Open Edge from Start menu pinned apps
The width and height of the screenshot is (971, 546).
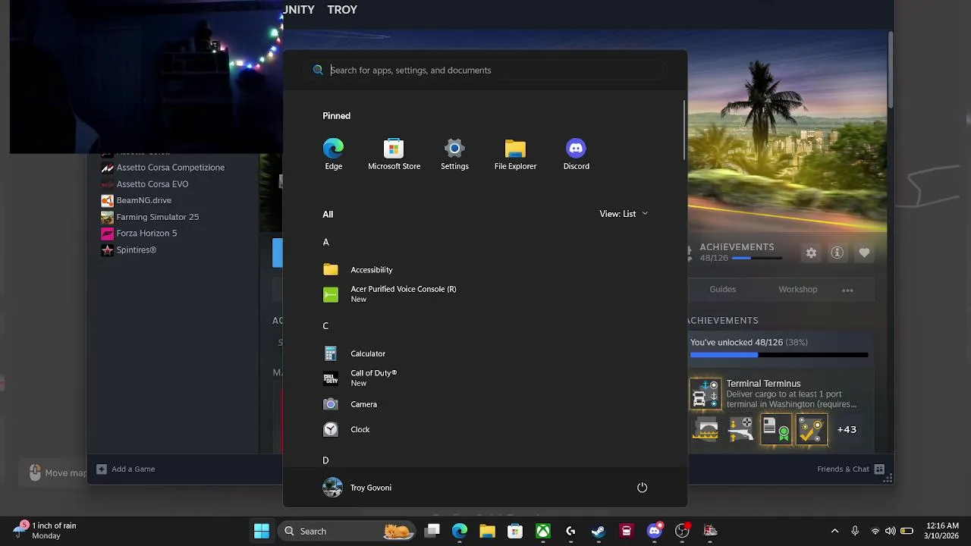click(333, 154)
